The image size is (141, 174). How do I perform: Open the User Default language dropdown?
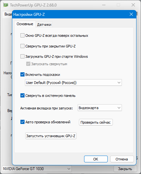tap(73, 83)
